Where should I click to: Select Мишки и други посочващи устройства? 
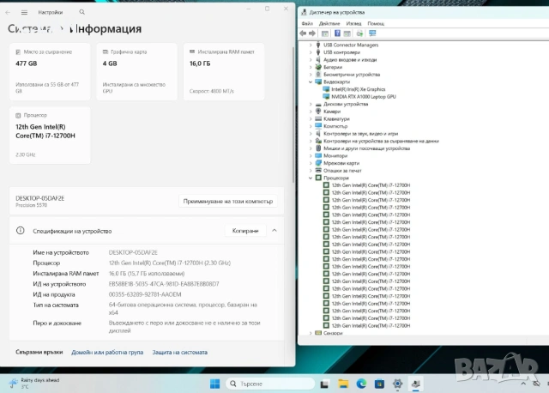point(366,148)
